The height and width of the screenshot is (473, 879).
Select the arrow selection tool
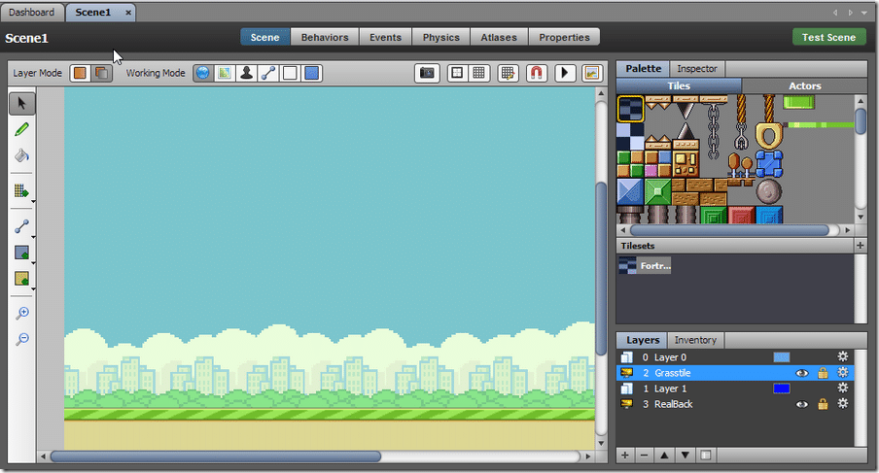point(21,104)
